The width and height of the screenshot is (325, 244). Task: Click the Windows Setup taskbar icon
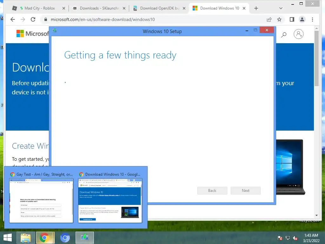[84, 238]
